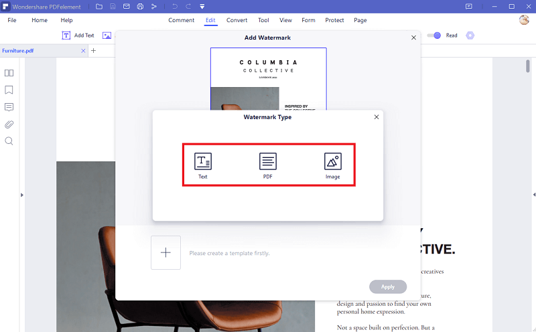
Task: Close the Furniture.pdf tab
Action: (x=83, y=51)
